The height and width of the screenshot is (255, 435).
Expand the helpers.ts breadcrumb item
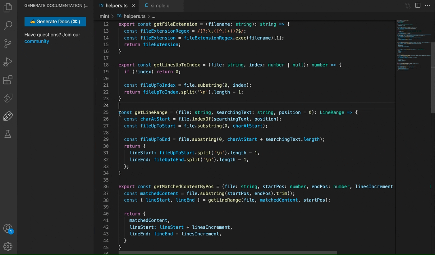pos(134,16)
